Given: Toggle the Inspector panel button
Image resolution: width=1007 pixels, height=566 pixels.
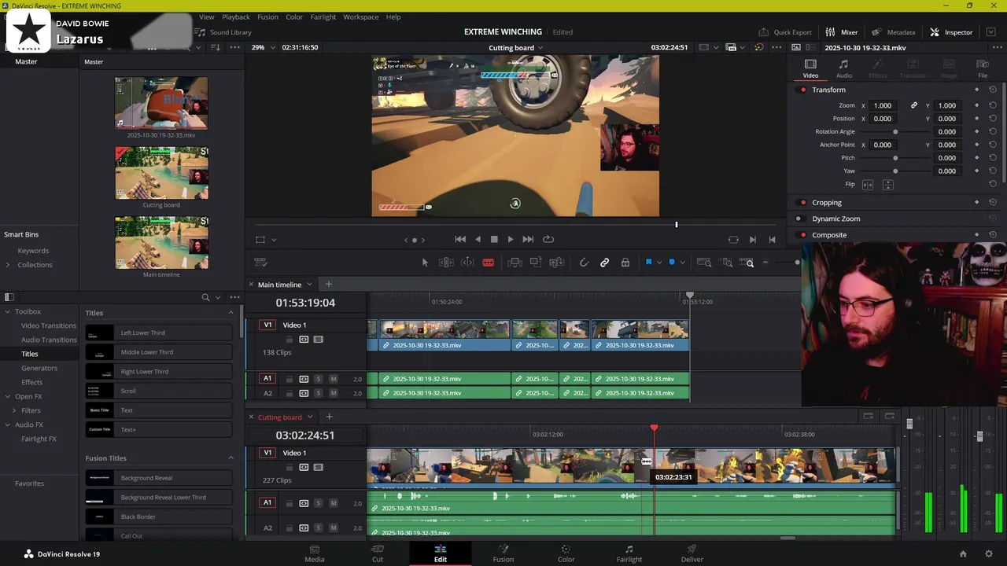Looking at the screenshot, I should pos(951,32).
